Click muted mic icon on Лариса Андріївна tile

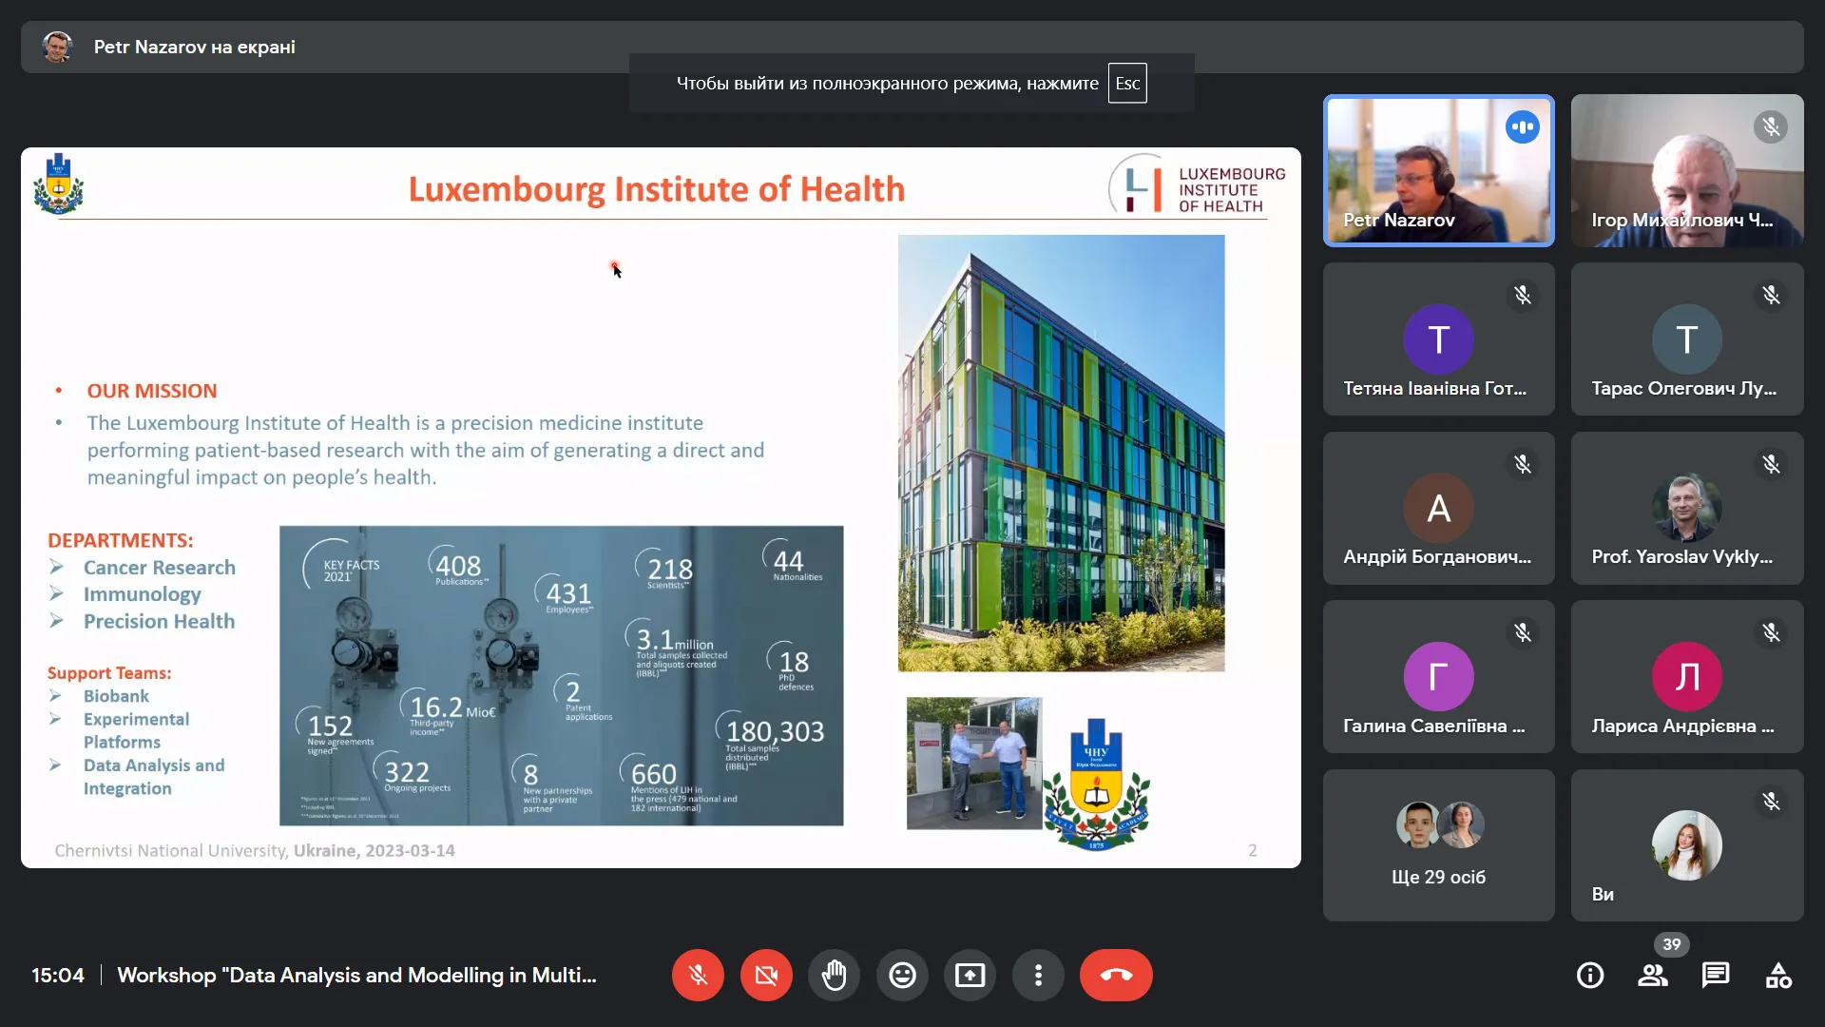pos(1771,632)
